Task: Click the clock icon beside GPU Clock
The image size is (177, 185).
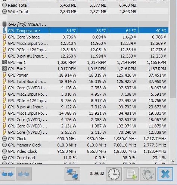Action: click(4, 139)
